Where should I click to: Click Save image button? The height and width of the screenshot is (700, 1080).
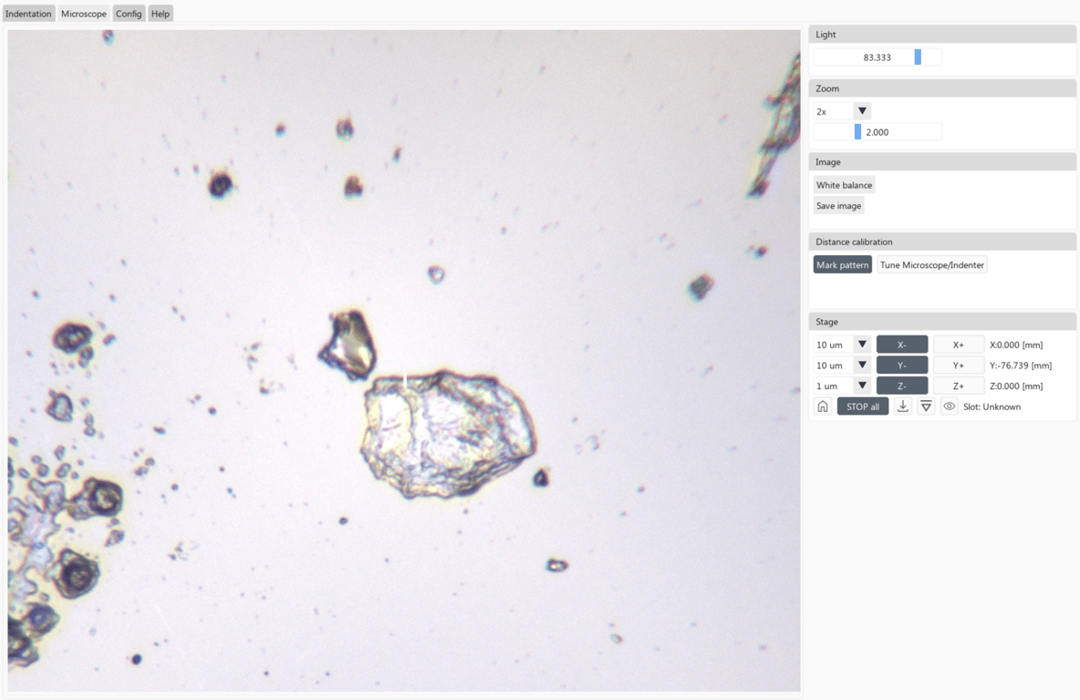tap(839, 205)
